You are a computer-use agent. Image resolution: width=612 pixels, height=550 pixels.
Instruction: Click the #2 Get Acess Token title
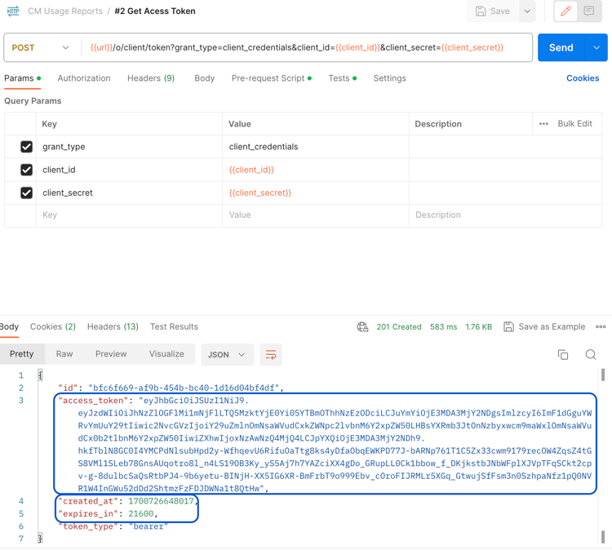click(155, 11)
